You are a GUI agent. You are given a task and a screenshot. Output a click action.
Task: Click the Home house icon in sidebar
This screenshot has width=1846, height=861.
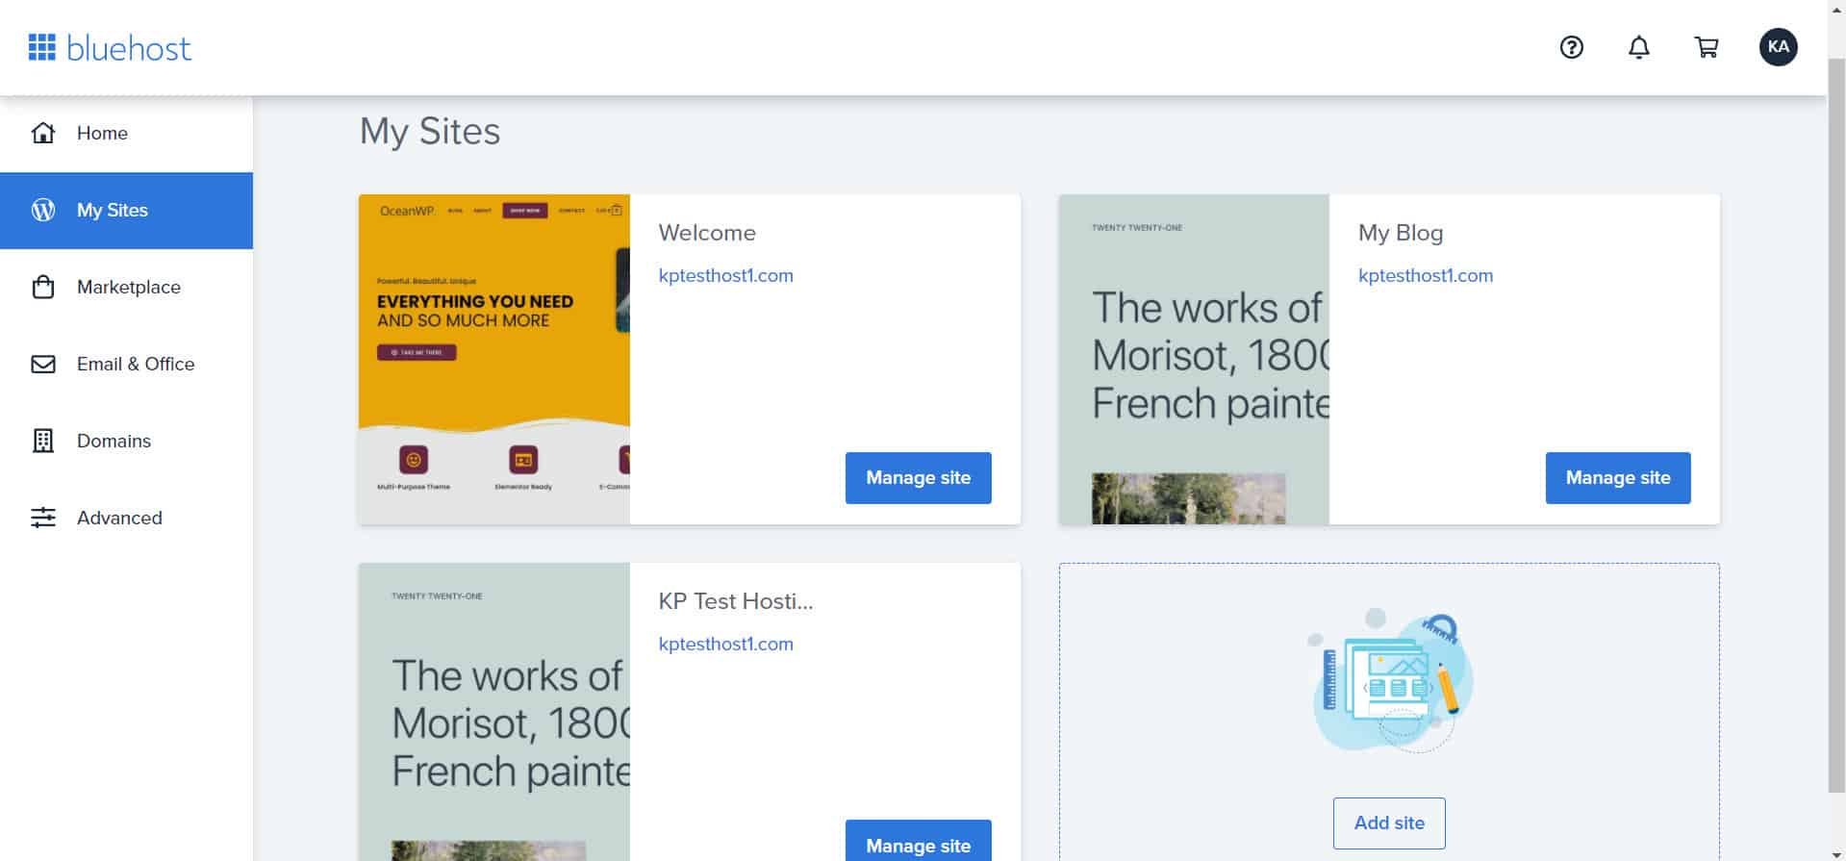(43, 133)
